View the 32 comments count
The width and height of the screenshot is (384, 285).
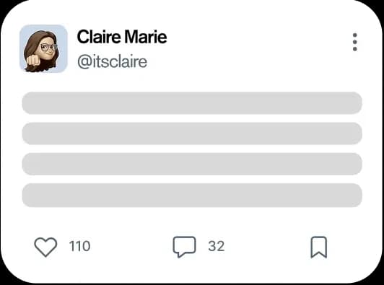[217, 246]
